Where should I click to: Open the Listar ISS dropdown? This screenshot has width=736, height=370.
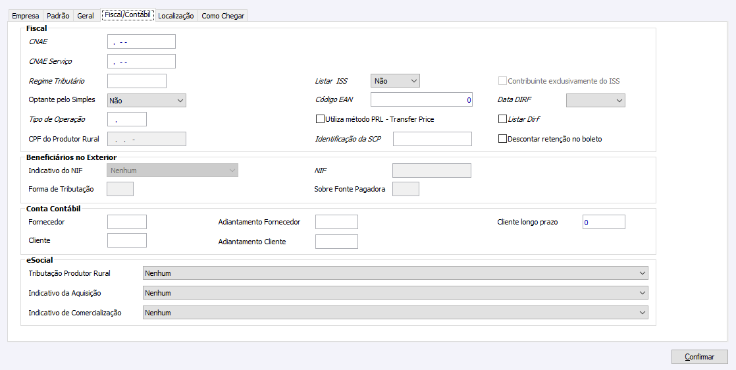tap(395, 81)
